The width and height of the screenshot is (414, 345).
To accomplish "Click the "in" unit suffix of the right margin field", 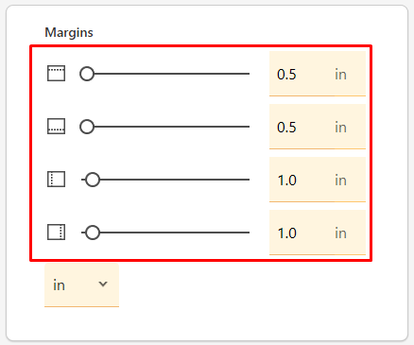I will (340, 233).
